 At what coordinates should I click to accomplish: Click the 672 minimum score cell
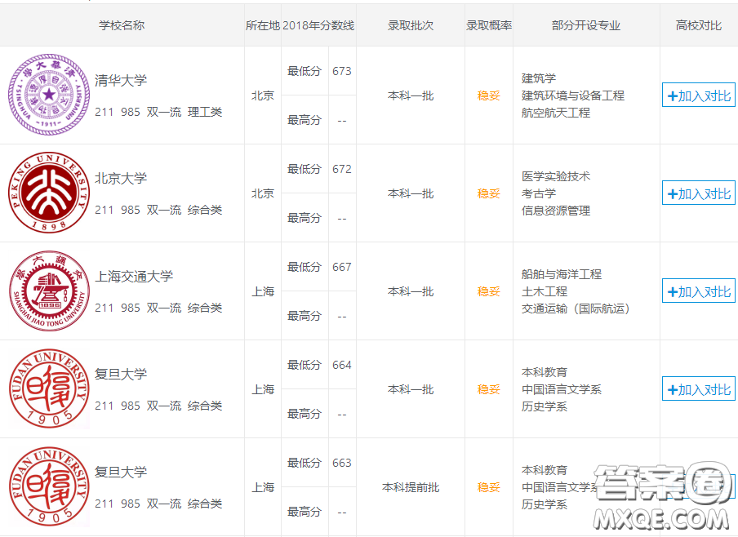tap(342, 169)
